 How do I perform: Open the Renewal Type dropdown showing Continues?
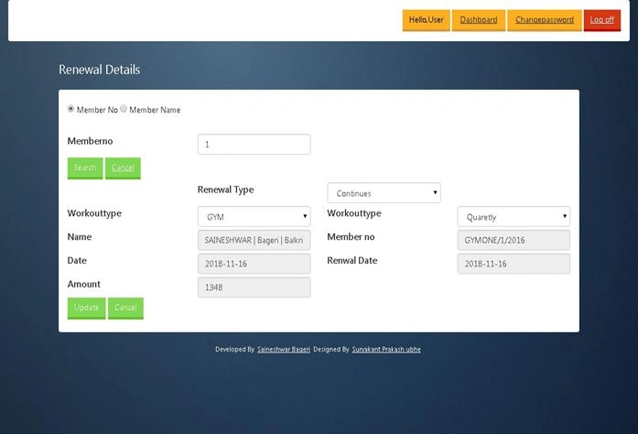pyautogui.click(x=384, y=193)
